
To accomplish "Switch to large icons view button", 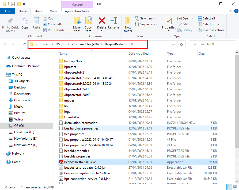I will coord(235,187).
